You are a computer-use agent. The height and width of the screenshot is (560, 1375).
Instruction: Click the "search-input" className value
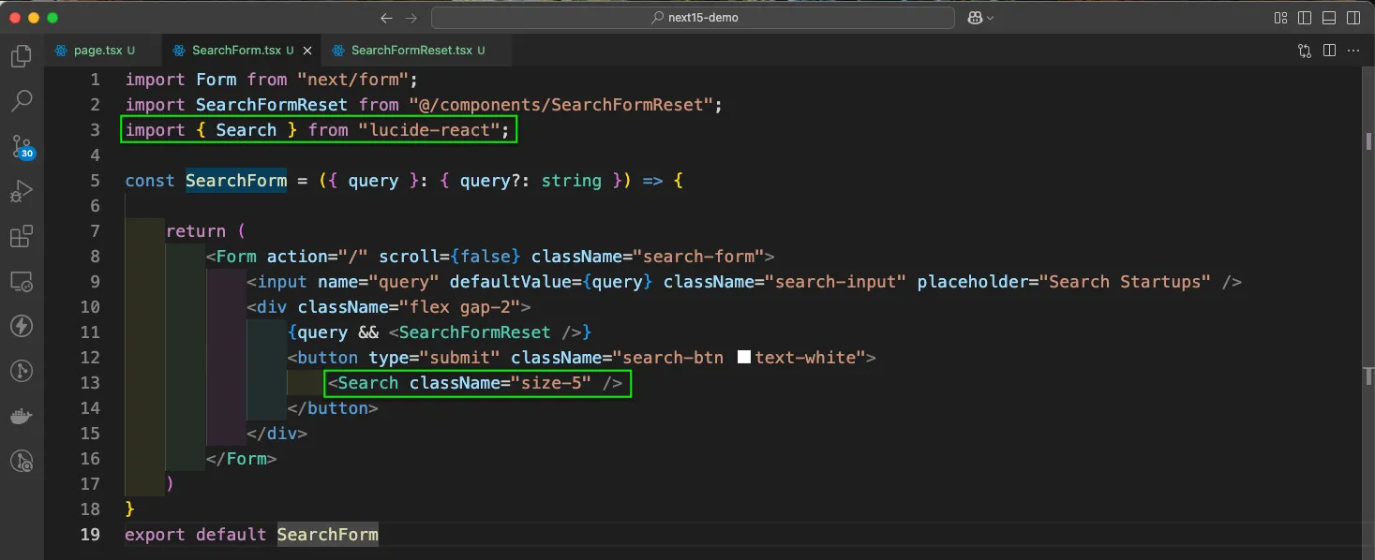(x=836, y=282)
